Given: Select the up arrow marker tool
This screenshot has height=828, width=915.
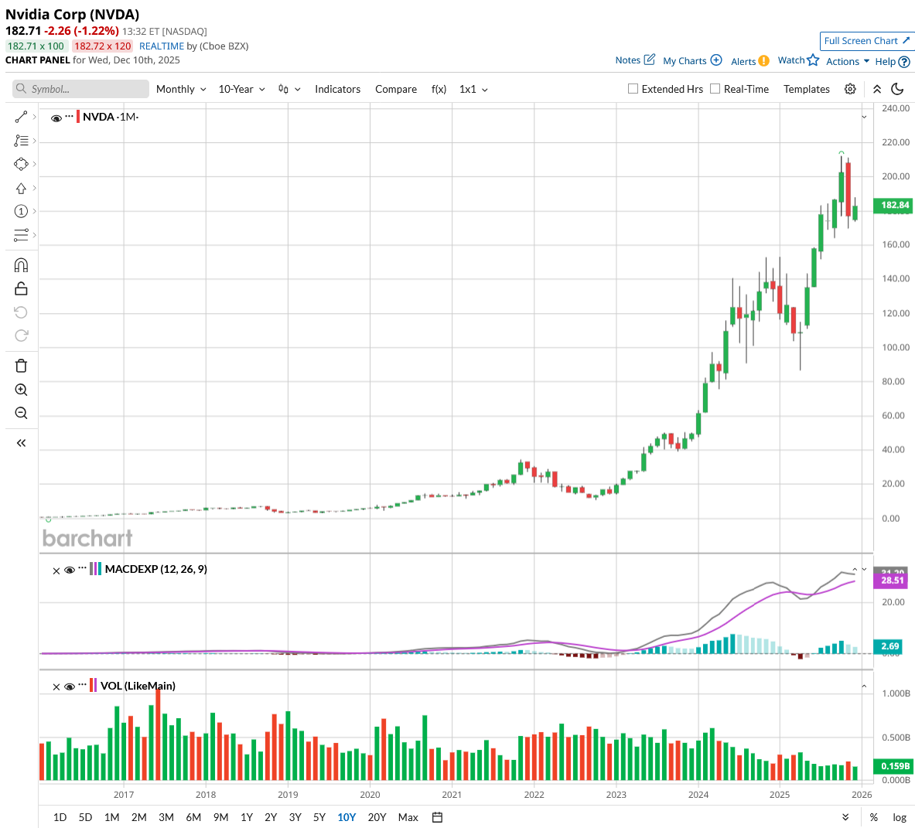Looking at the screenshot, I should click(x=21, y=189).
